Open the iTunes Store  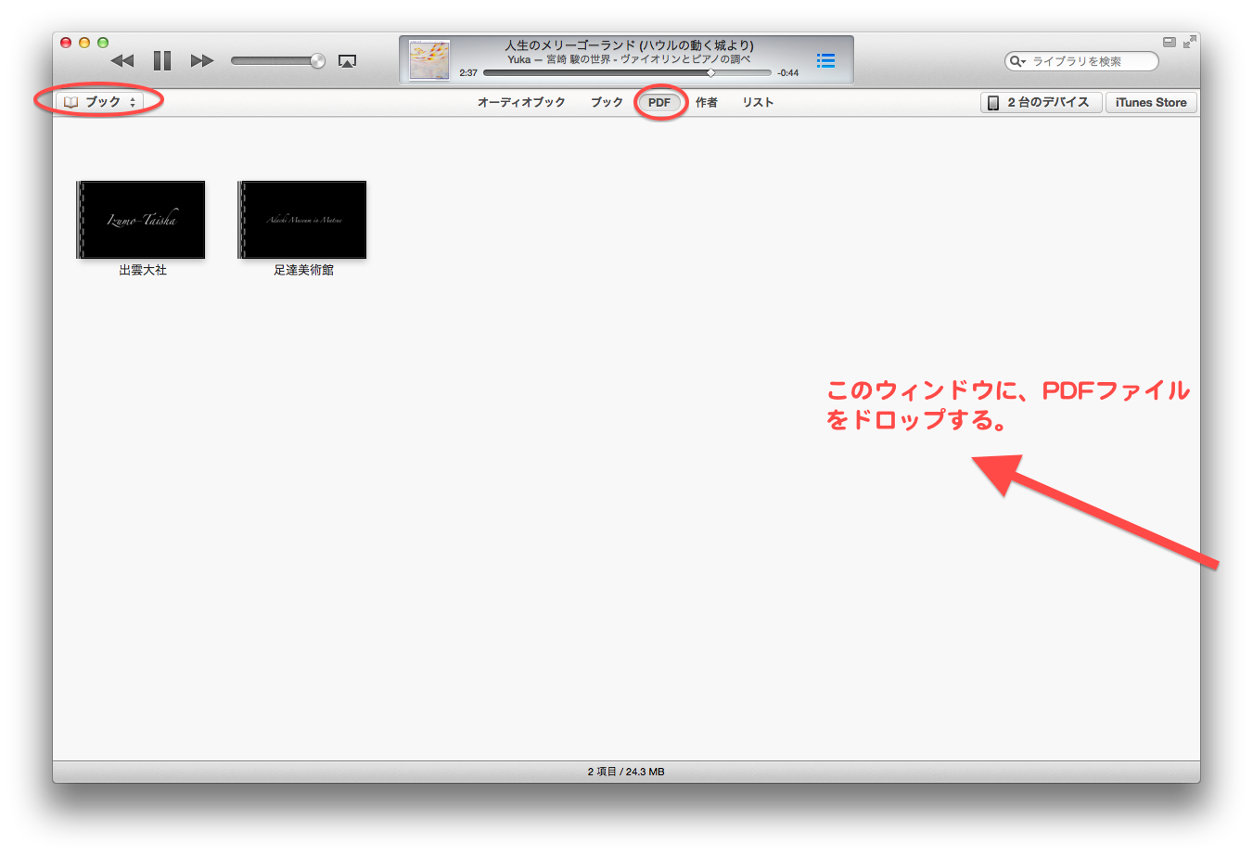(x=1151, y=102)
